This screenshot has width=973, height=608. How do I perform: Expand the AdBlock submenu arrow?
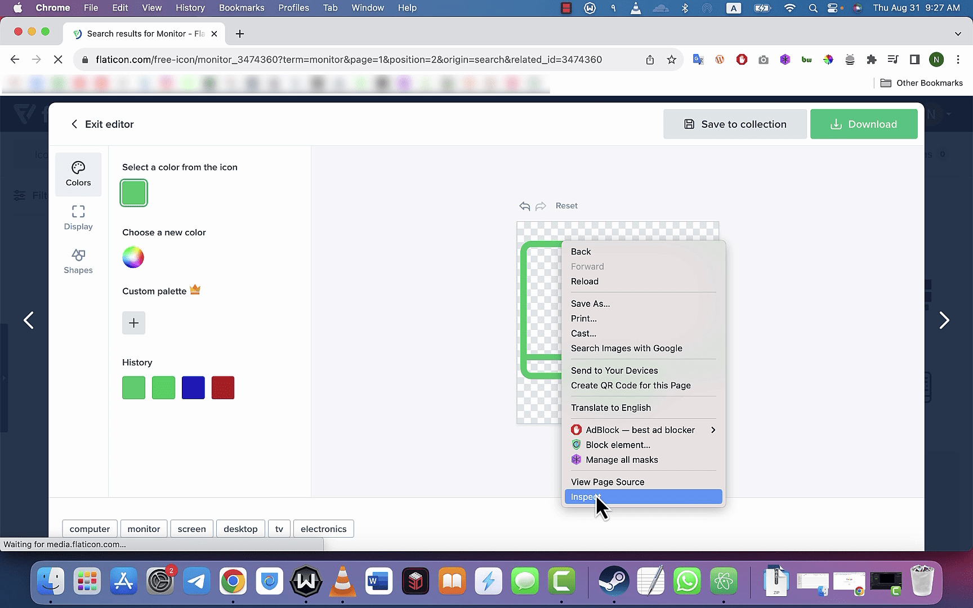click(713, 430)
